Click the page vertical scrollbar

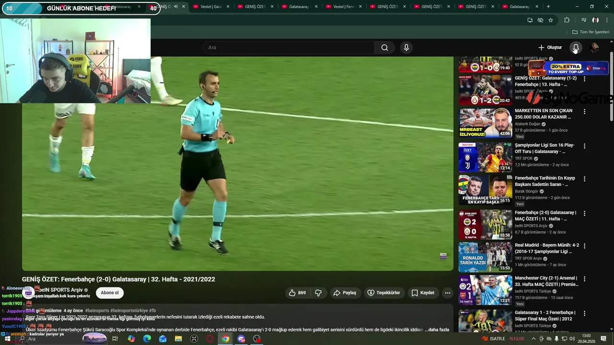pyautogui.click(x=611, y=86)
